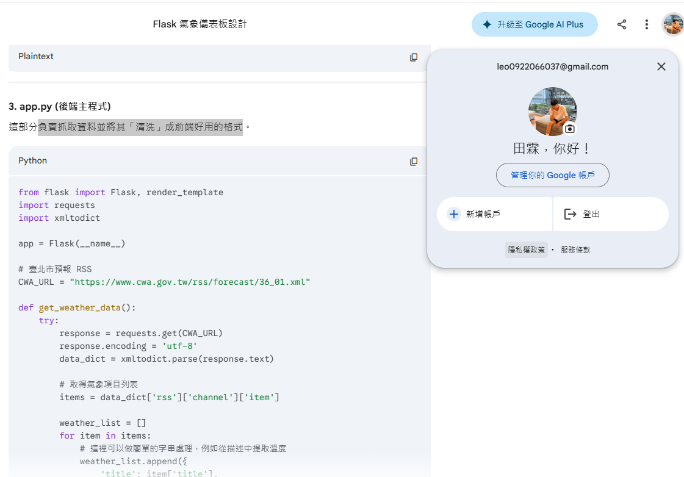The image size is (684, 477).
Task: Open the three-dot more options menu
Action: pyautogui.click(x=646, y=24)
